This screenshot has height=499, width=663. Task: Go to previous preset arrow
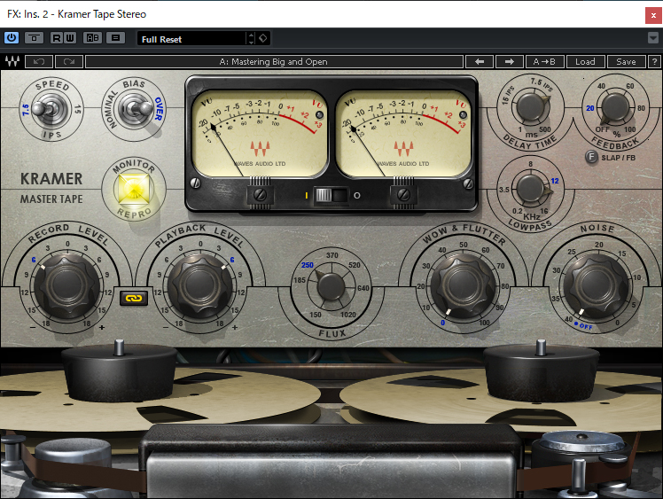pos(480,62)
